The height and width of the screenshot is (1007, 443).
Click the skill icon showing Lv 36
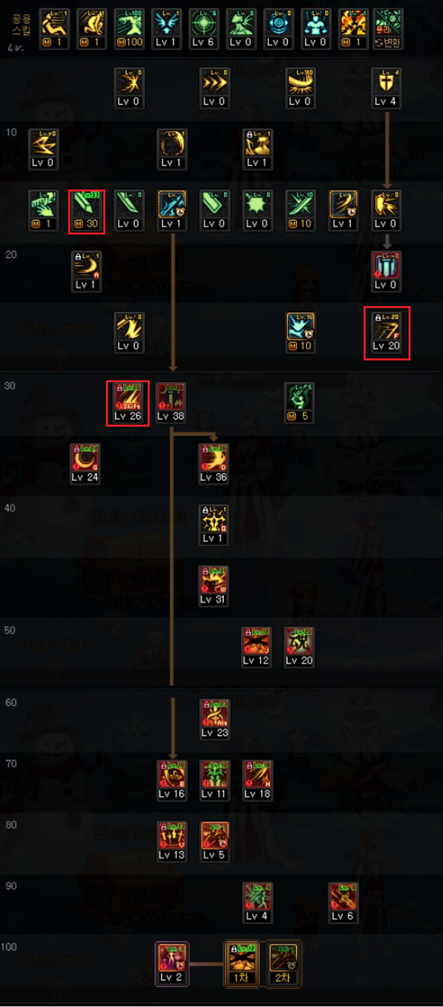pyautogui.click(x=213, y=464)
